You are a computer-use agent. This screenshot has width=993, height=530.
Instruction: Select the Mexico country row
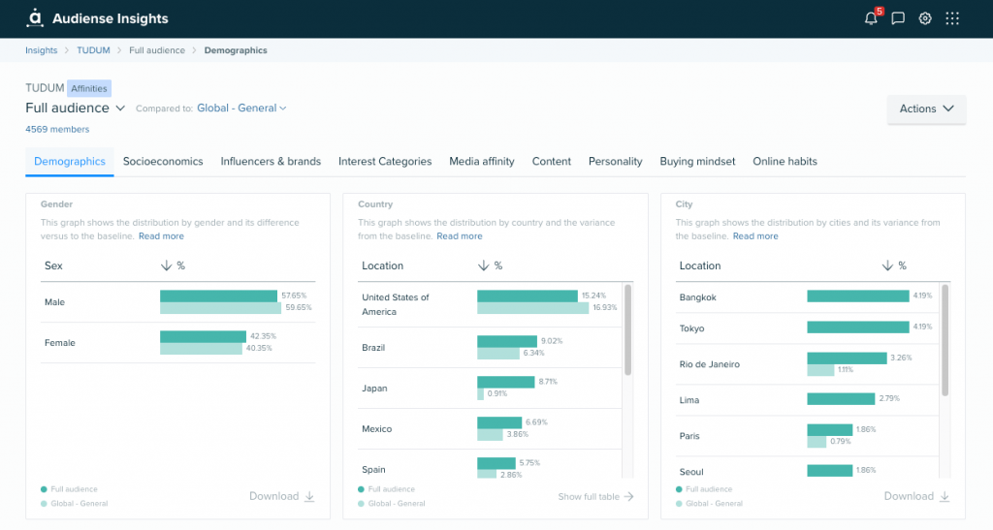490,428
